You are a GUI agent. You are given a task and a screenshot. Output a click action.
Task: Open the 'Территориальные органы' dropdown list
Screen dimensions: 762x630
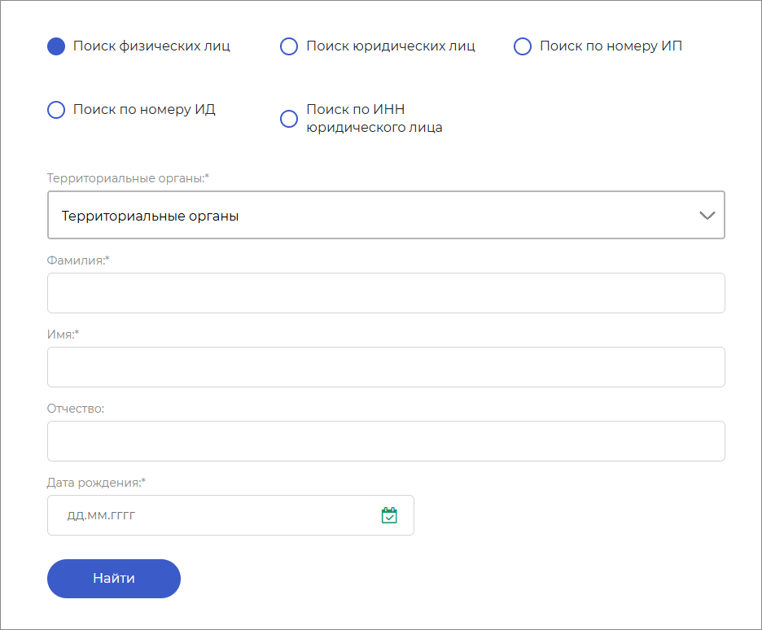386,215
